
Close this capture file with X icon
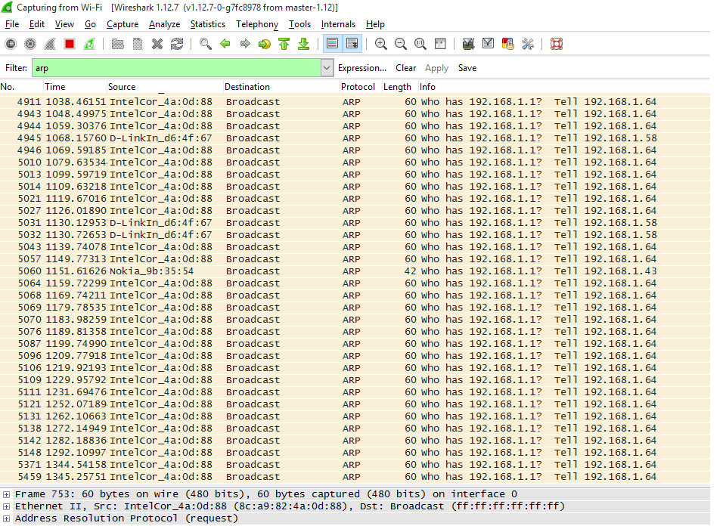pos(157,44)
